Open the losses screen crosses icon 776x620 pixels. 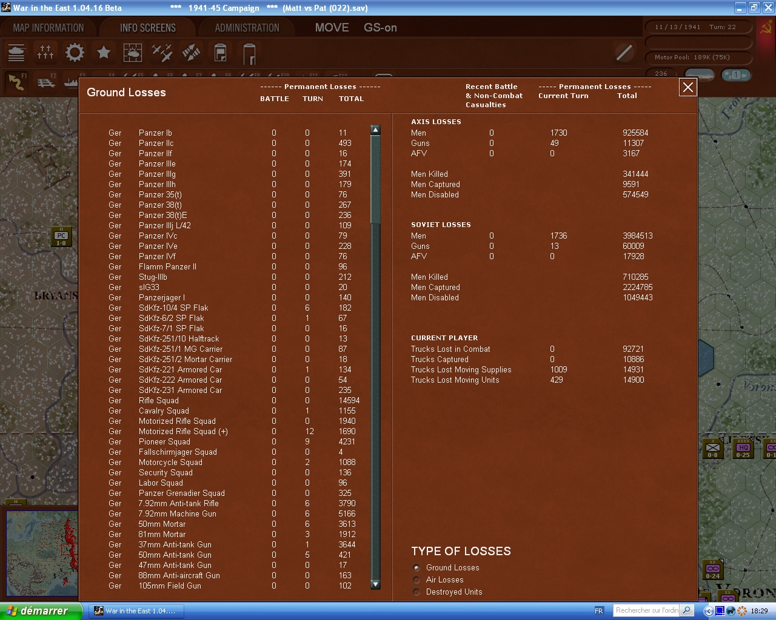click(45, 53)
